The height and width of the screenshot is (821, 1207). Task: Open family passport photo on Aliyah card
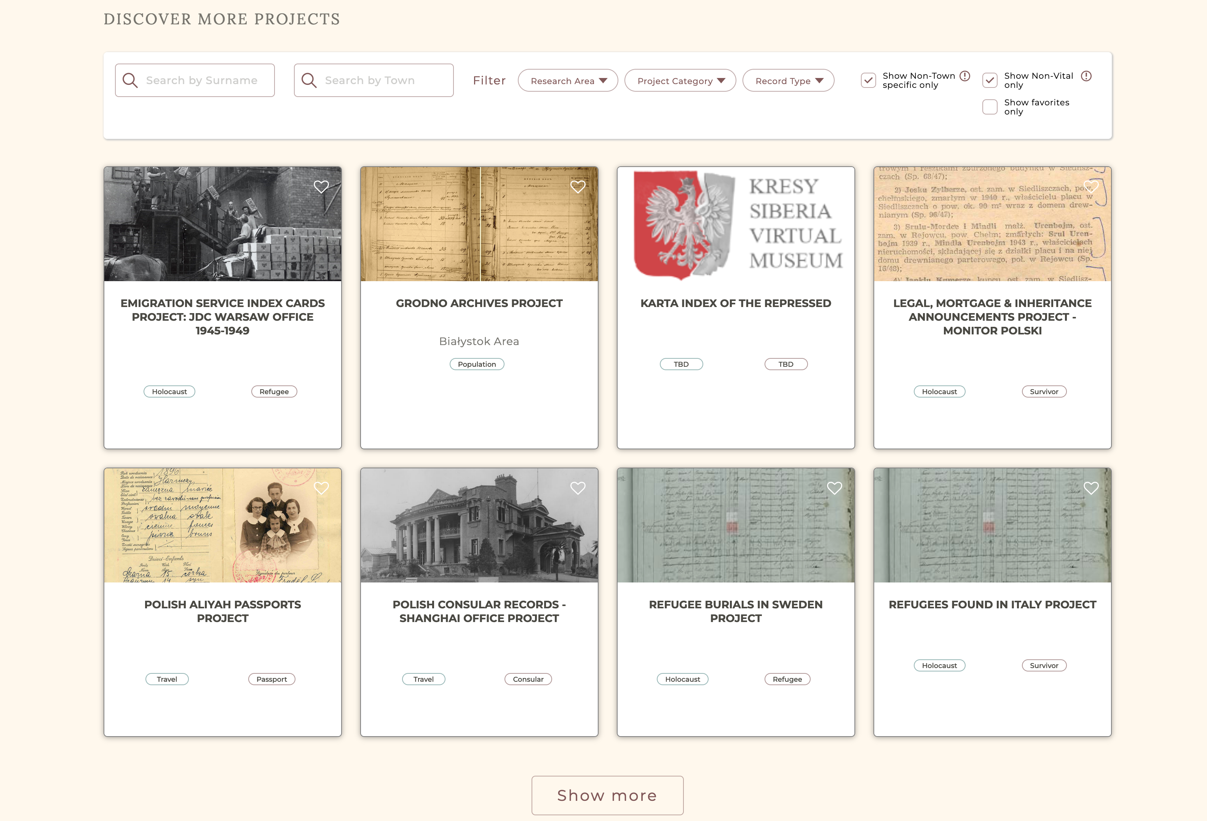click(x=222, y=525)
